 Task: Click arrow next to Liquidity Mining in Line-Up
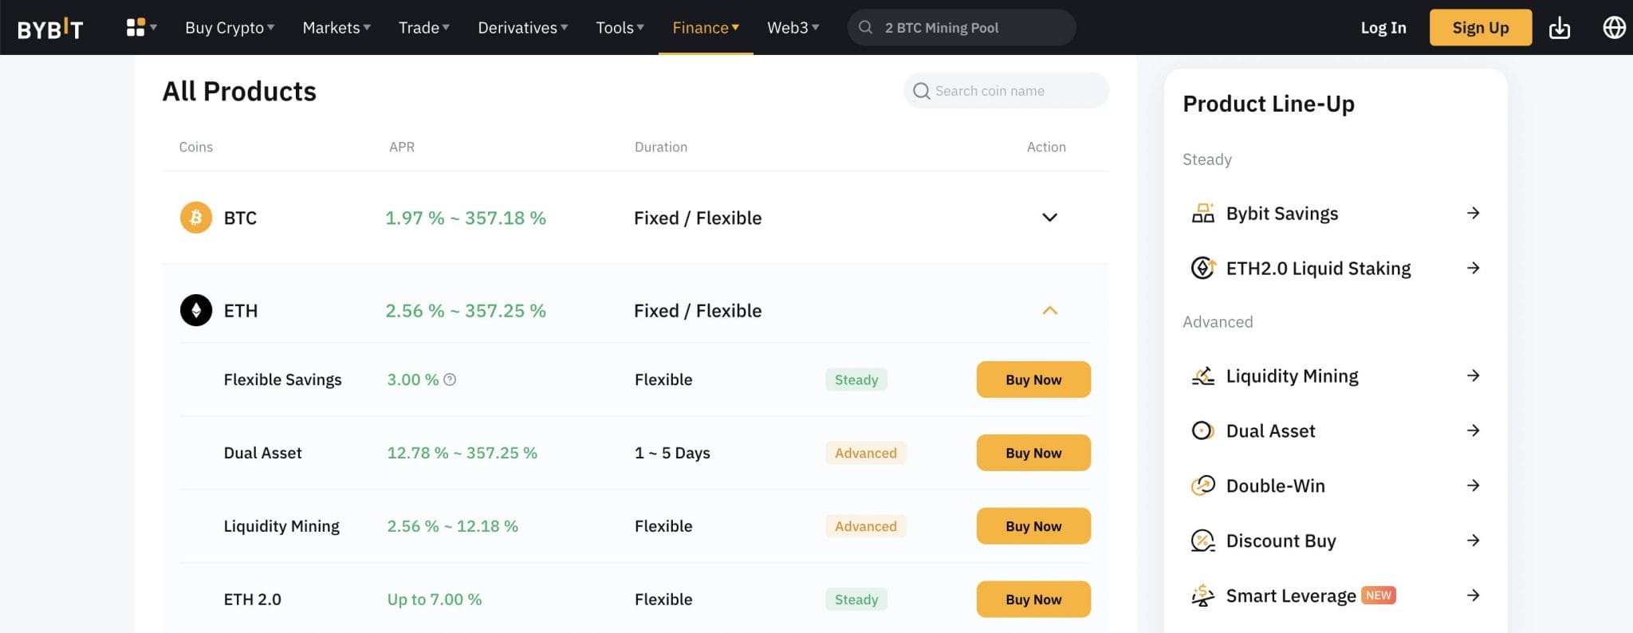(1474, 376)
